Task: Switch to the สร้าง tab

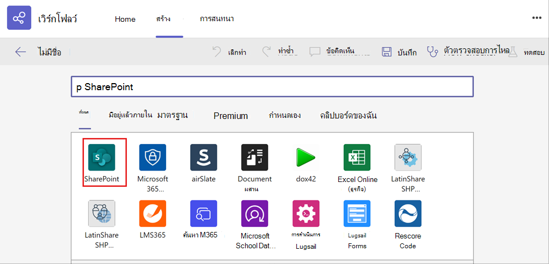Action: click(x=163, y=19)
